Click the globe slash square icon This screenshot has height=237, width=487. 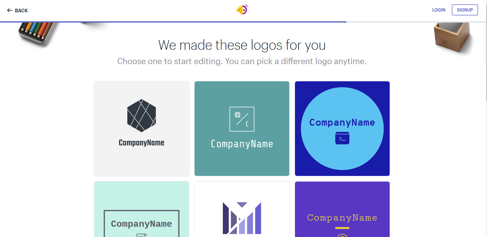(242, 119)
